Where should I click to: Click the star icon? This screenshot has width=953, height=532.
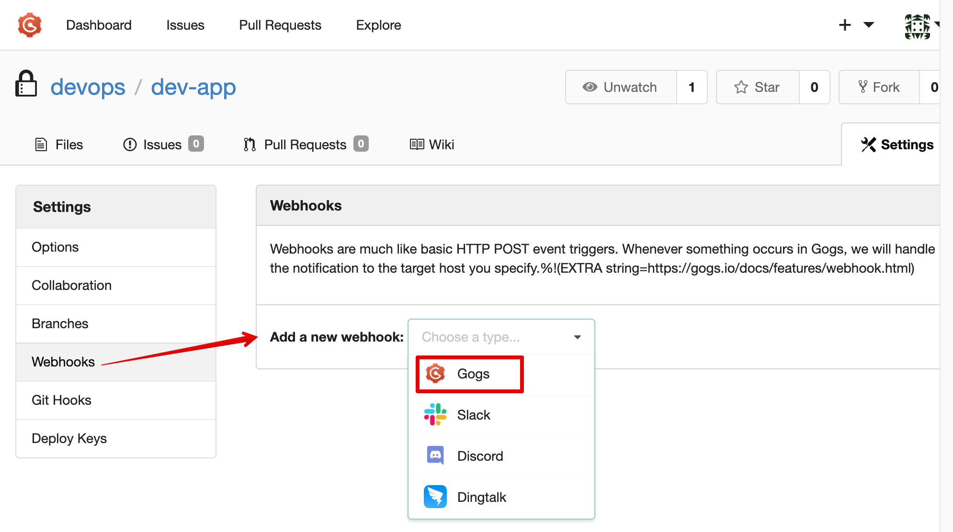[741, 87]
